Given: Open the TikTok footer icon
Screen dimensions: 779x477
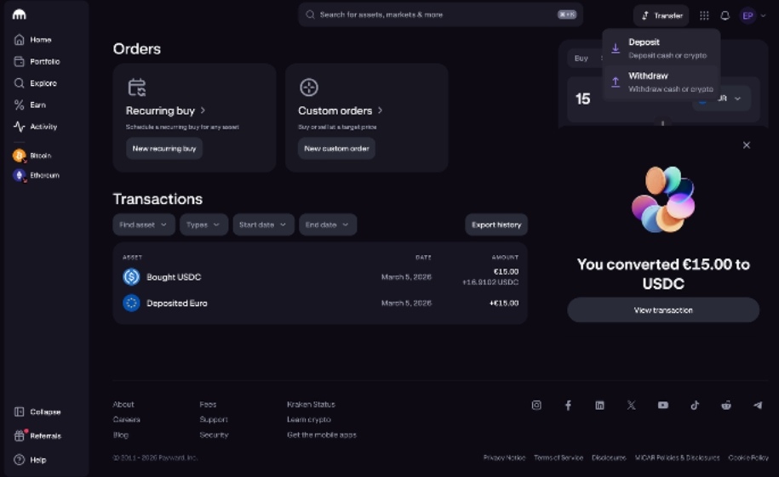Looking at the screenshot, I should (695, 405).
